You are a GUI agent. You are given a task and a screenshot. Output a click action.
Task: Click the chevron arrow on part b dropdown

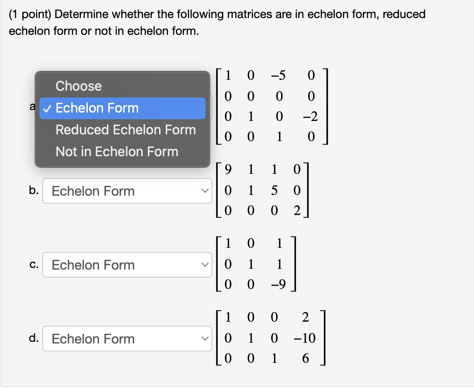coord(205,191)
